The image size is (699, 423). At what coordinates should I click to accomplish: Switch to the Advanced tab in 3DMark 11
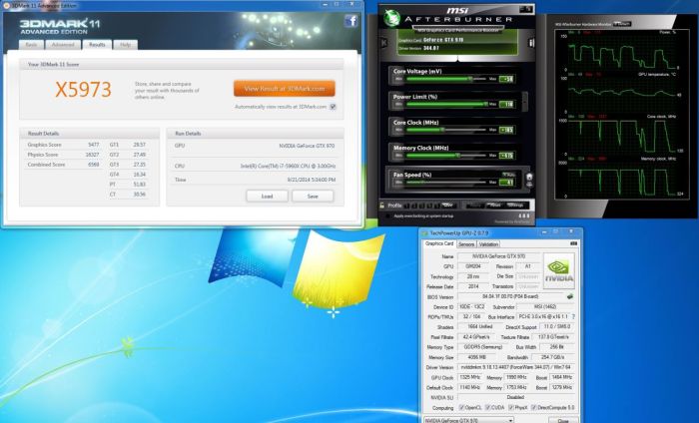pos(63,45)
